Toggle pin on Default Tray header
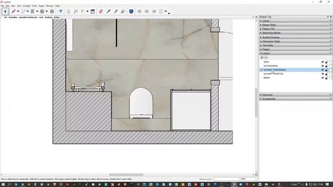This screenshot has width=333, height=187. coord(328,17)
